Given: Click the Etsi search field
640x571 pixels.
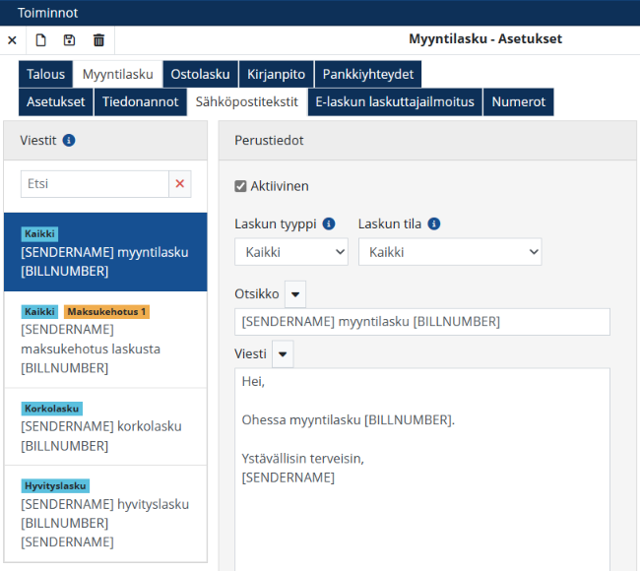Looking at the screenshot, I should point(96,184).
